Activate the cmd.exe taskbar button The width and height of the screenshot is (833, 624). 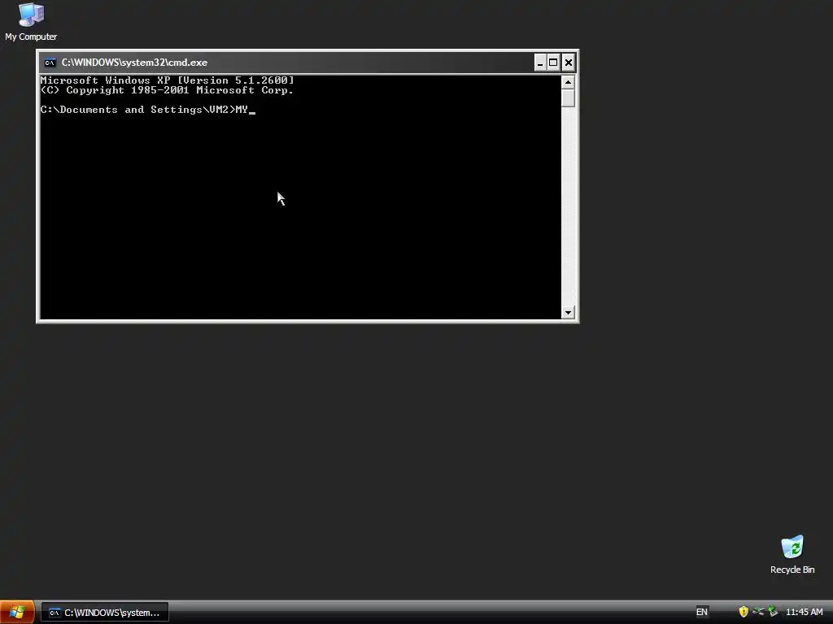[105, 613]
